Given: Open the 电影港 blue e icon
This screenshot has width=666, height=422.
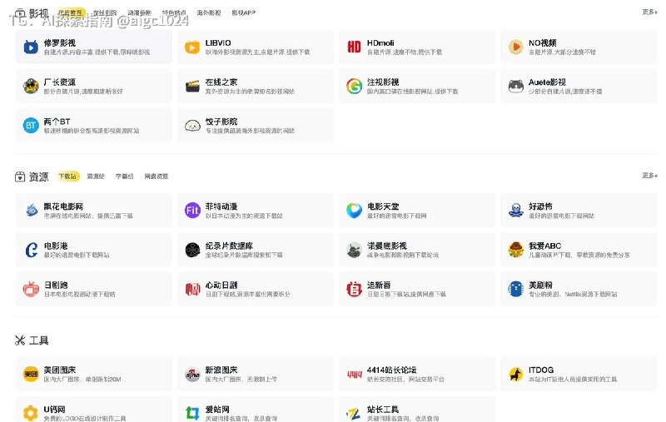Looking at the screenshot, I should 31,250.
